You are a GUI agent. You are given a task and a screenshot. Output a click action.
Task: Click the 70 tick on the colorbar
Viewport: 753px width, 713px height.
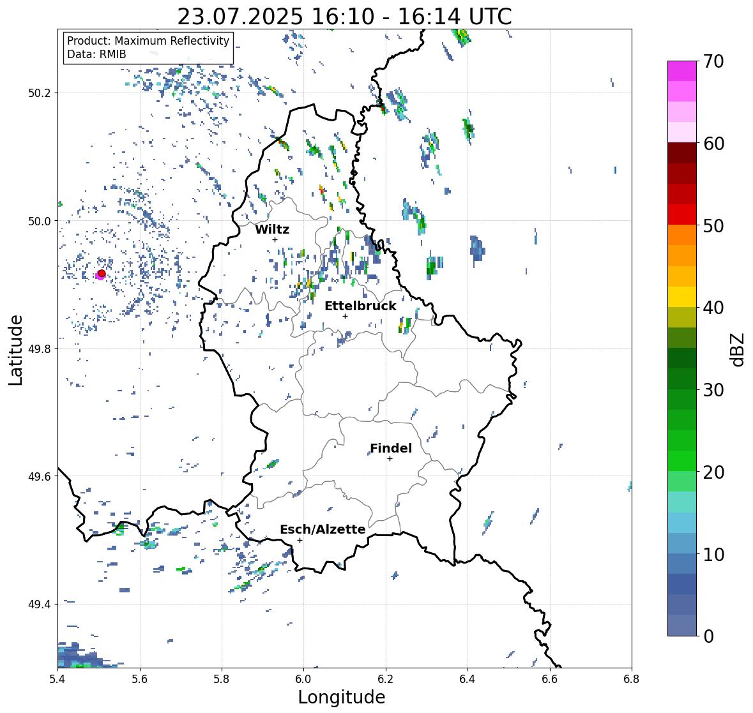tap(713, 61)
